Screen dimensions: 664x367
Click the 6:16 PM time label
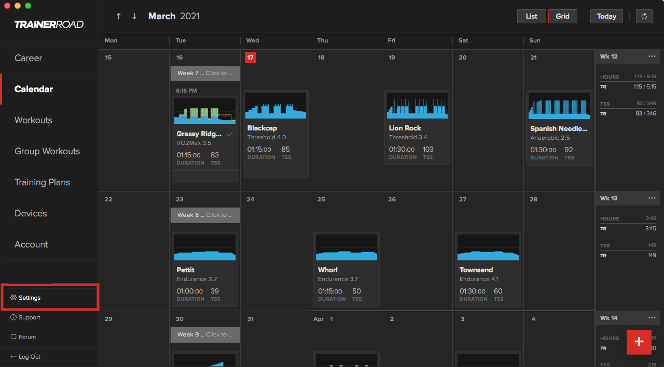(186, 91)
